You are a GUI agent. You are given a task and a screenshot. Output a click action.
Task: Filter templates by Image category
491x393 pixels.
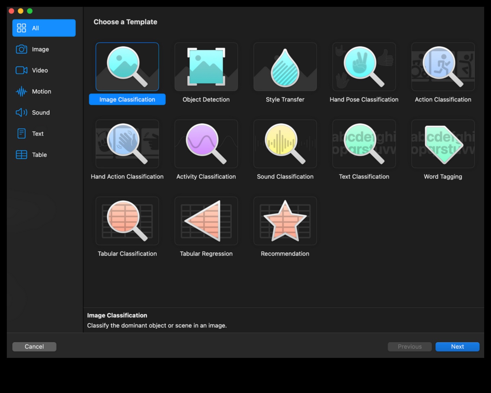[40, 49]
